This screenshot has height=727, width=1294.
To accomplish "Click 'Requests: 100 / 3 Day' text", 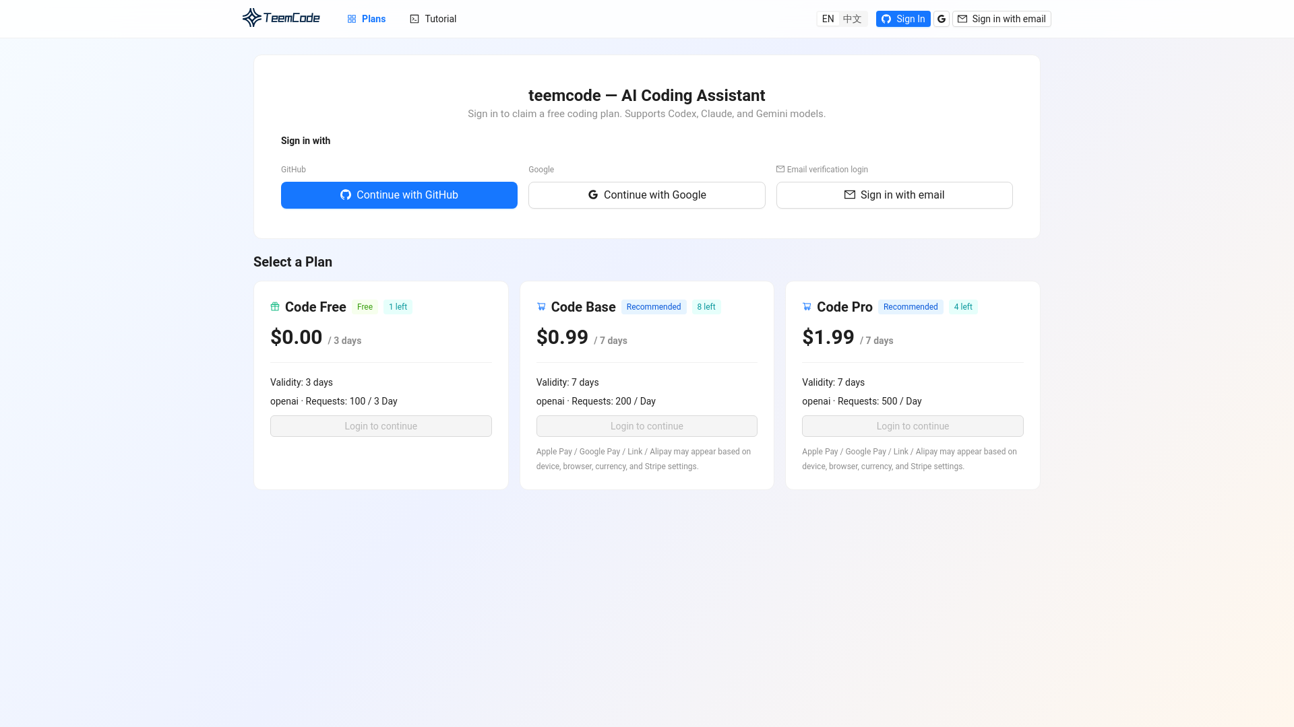I will (x=351, y=401).
